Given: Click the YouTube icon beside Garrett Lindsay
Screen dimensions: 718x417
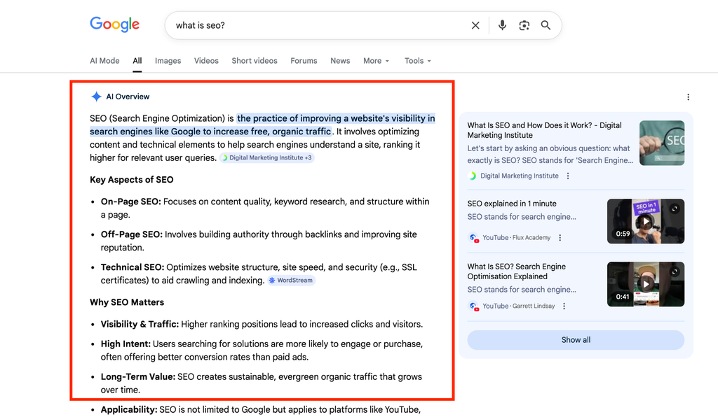Looking at the screenshot, I should coord(473,306).
